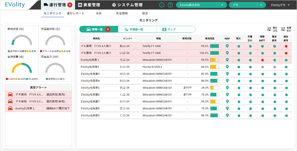Screen dimensions: 297x151
Task: Click red car icon on 補機BATT電圧低下 alert
Action: (10, 109)
